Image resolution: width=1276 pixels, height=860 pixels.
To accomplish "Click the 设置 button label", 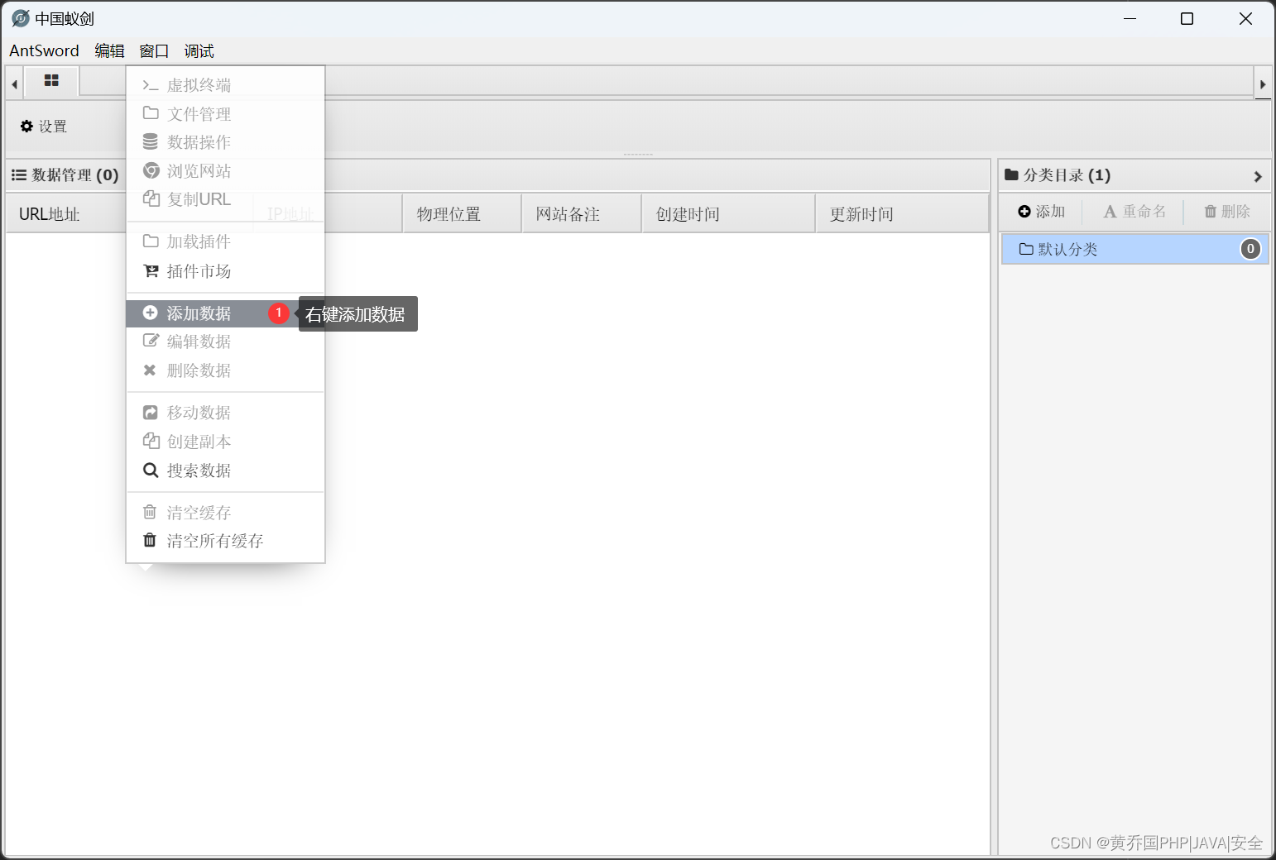I will 53,127.
